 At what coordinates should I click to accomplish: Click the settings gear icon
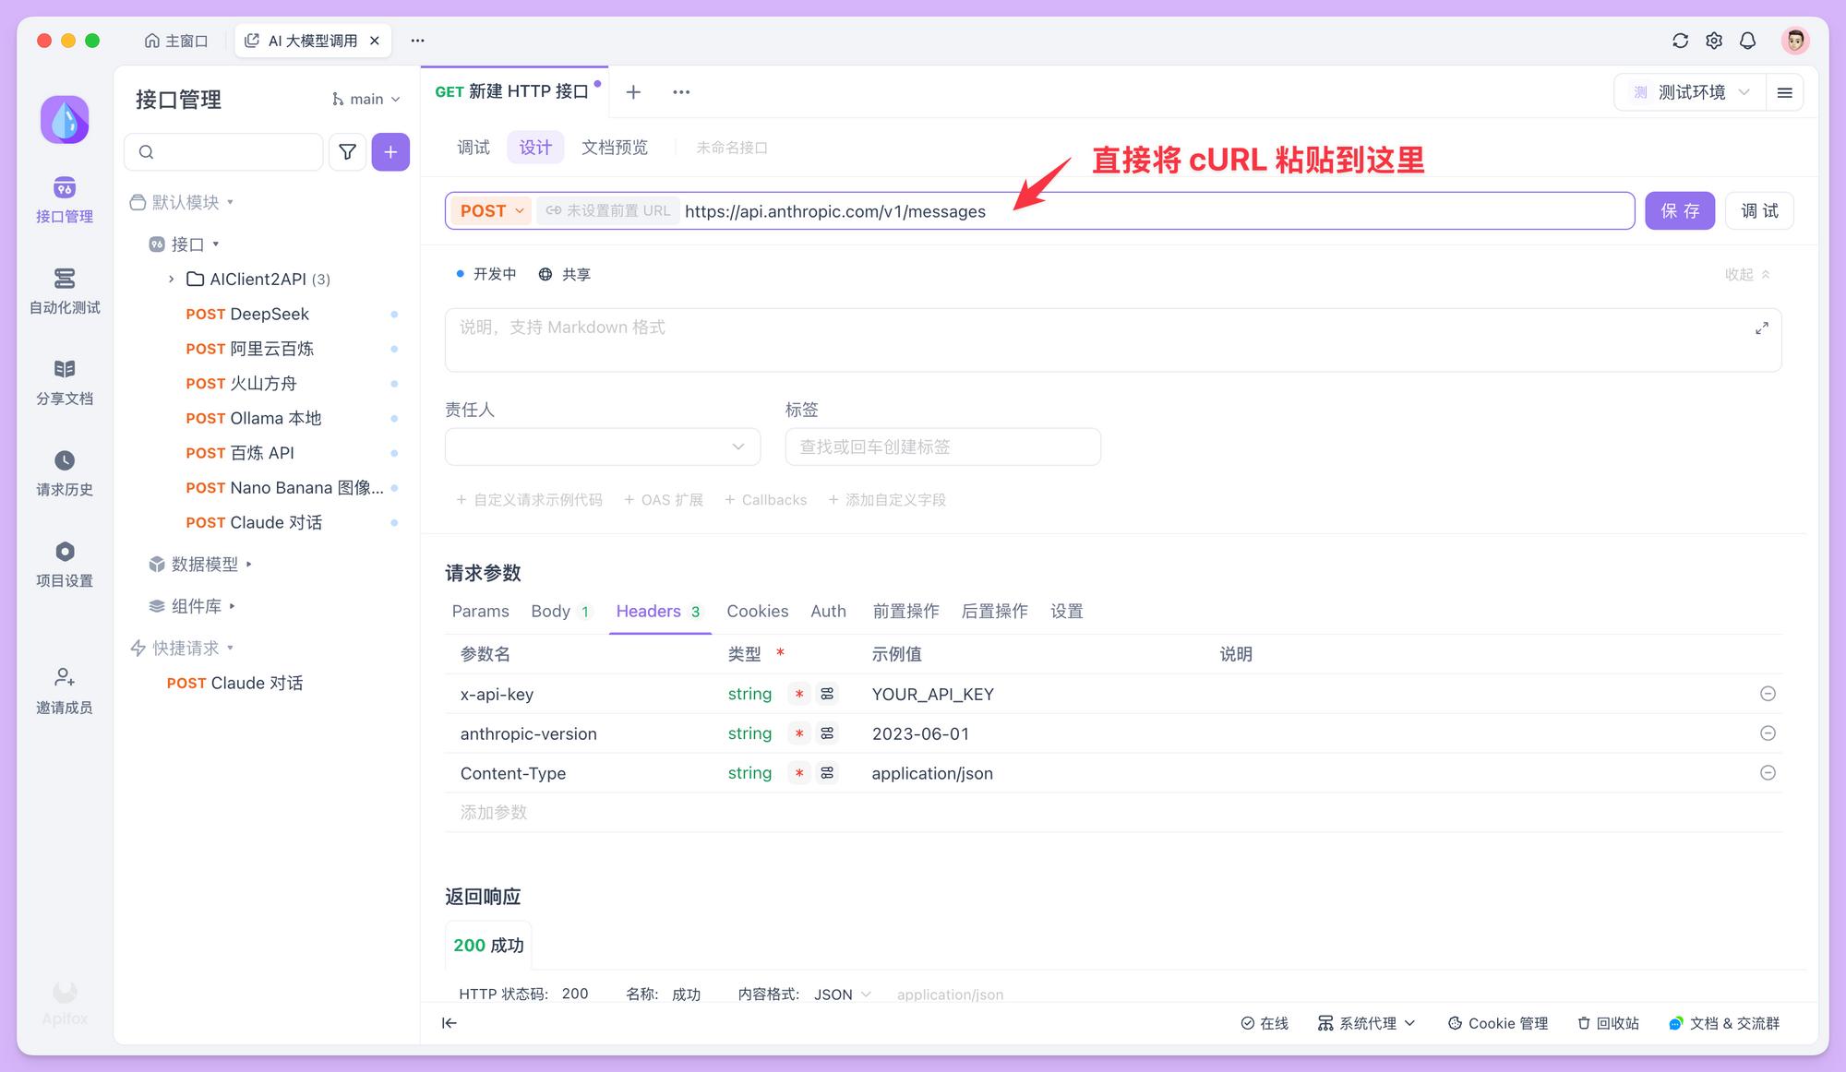pos(1713,40)
